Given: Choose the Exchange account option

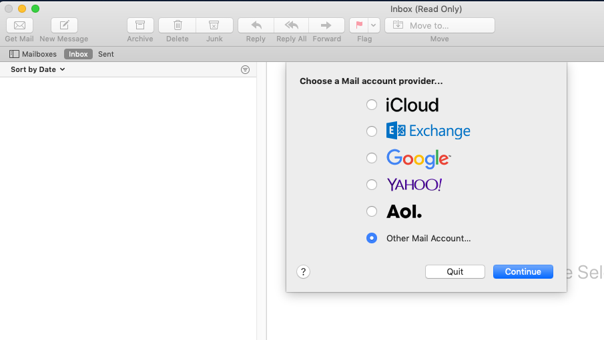Looking at the screenshot, I should [x=372, y=131].
